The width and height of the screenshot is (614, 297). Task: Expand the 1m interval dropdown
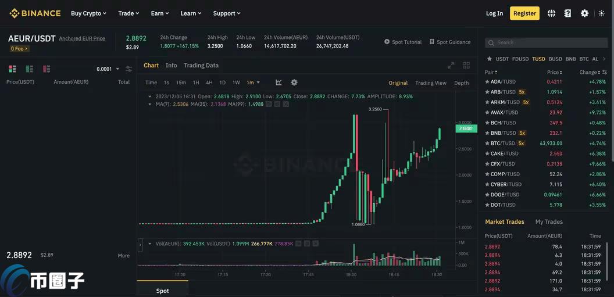point(254,83)
